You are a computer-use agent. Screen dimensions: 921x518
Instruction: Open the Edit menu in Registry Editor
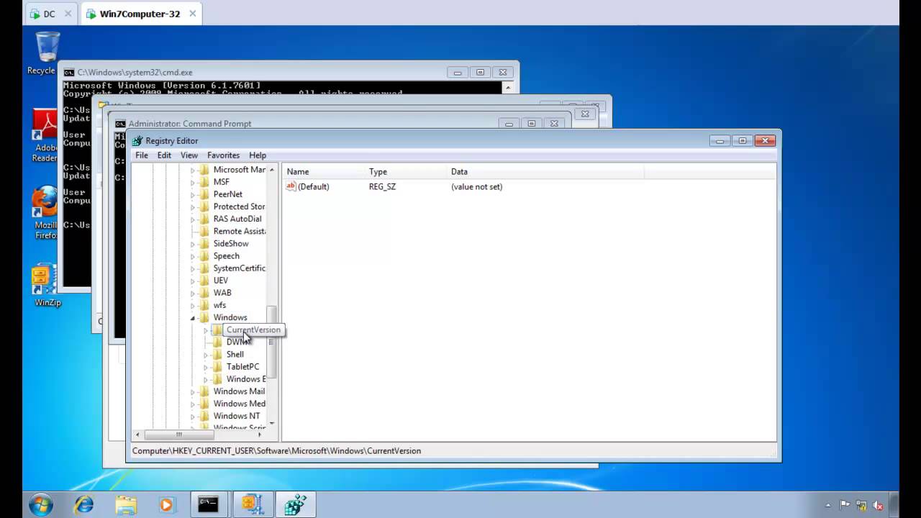[x=164, y=155]
